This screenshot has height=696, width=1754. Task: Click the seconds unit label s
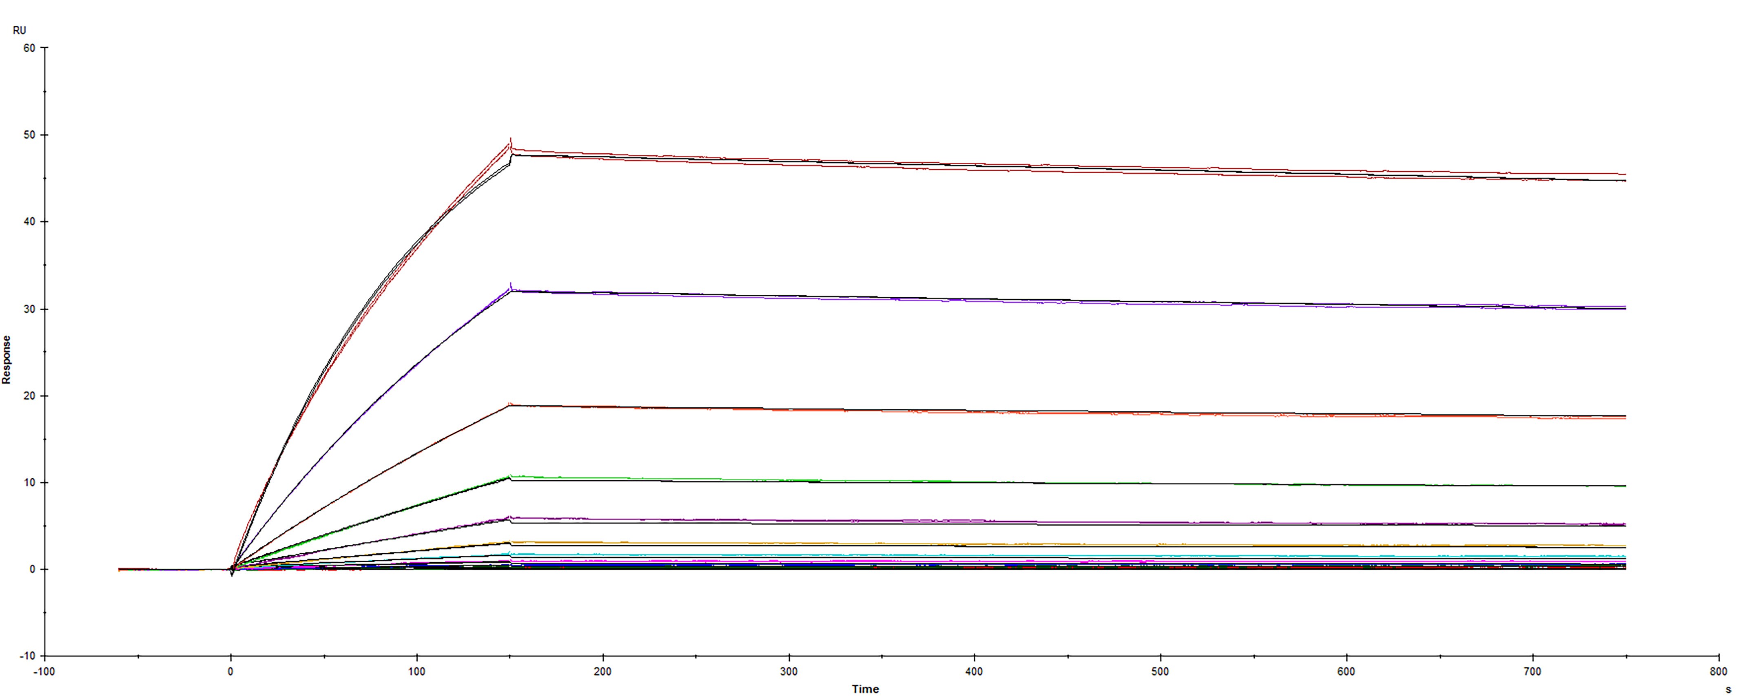tap(1728, 689)
